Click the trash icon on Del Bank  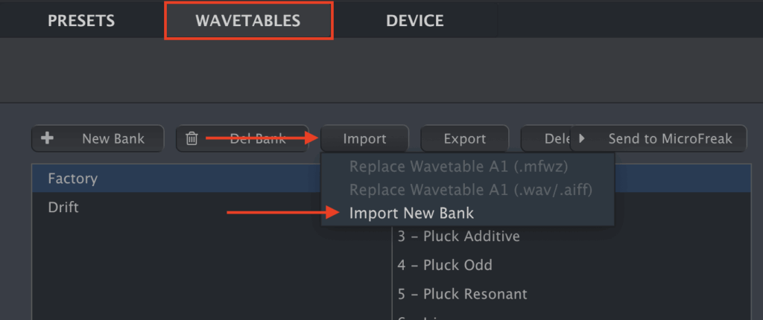coord(192,138)
